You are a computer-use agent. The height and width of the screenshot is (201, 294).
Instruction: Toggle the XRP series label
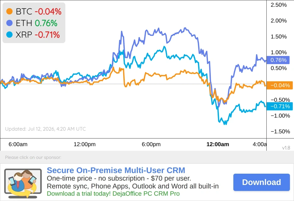[x=24, y=35]
